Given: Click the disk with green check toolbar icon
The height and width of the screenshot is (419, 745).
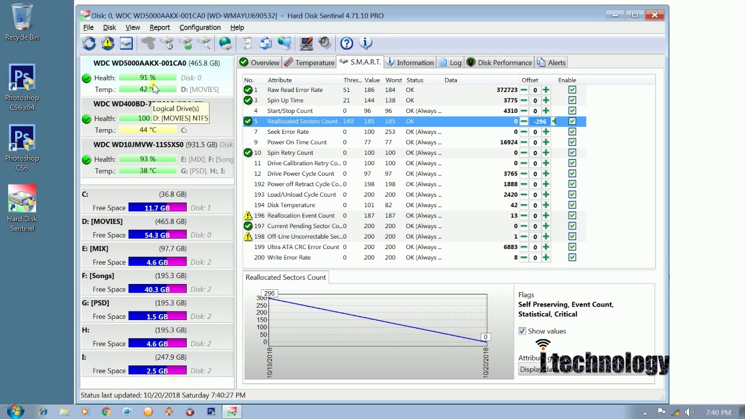Looking at the screenshot, I should [x=186, y=43].
